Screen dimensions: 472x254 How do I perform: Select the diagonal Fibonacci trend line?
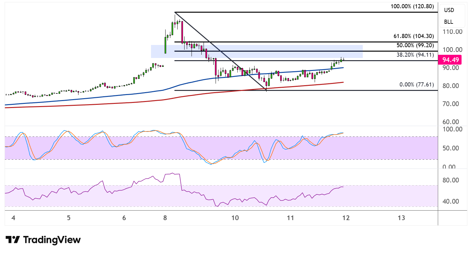[220, 51]
